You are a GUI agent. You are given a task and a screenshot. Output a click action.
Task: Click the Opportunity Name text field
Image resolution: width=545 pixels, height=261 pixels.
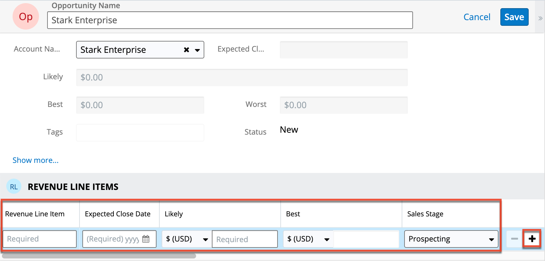coord(230,20)
